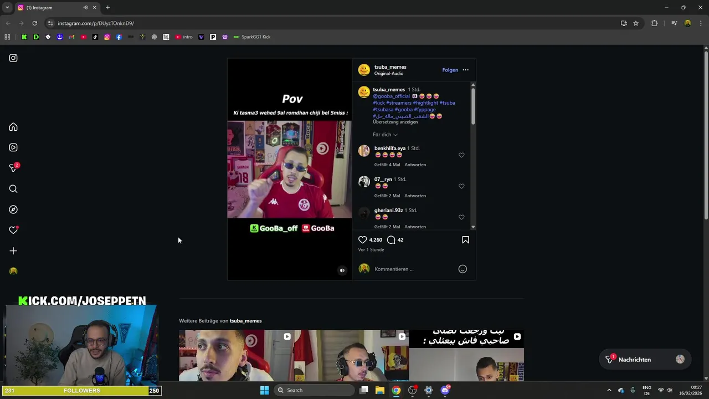
Task: Expand the Für dich comments dropdown
Action: (x=385, y=135)
